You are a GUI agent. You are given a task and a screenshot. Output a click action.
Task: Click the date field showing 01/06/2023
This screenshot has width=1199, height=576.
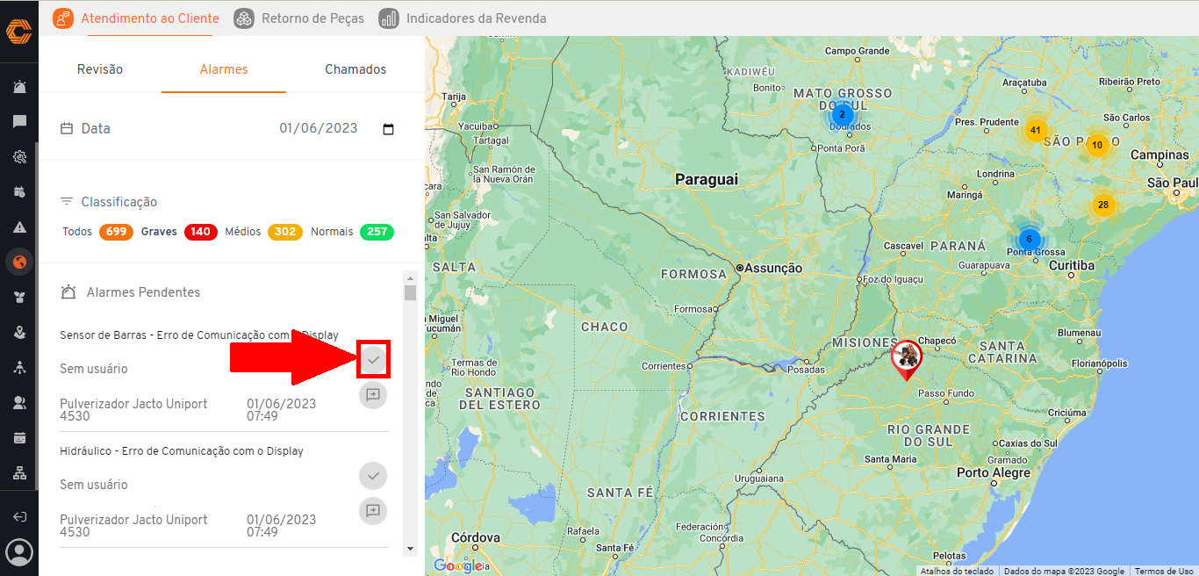point(319,128)
